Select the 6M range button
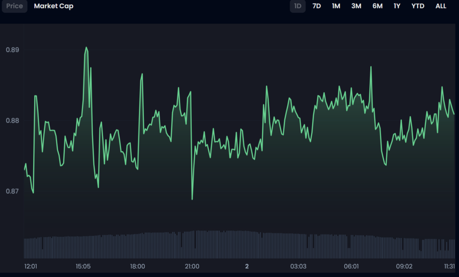Viewport: 459px width, 277px height. click(x=377, y=6)
